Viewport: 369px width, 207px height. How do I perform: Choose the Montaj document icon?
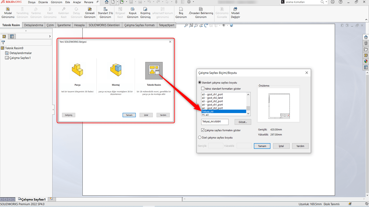[x=116, y=70]
